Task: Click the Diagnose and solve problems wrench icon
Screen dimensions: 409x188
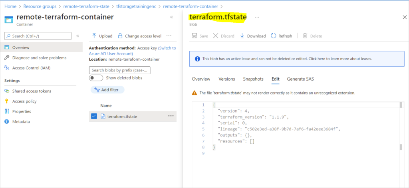Action: click(x=7, y=57)
